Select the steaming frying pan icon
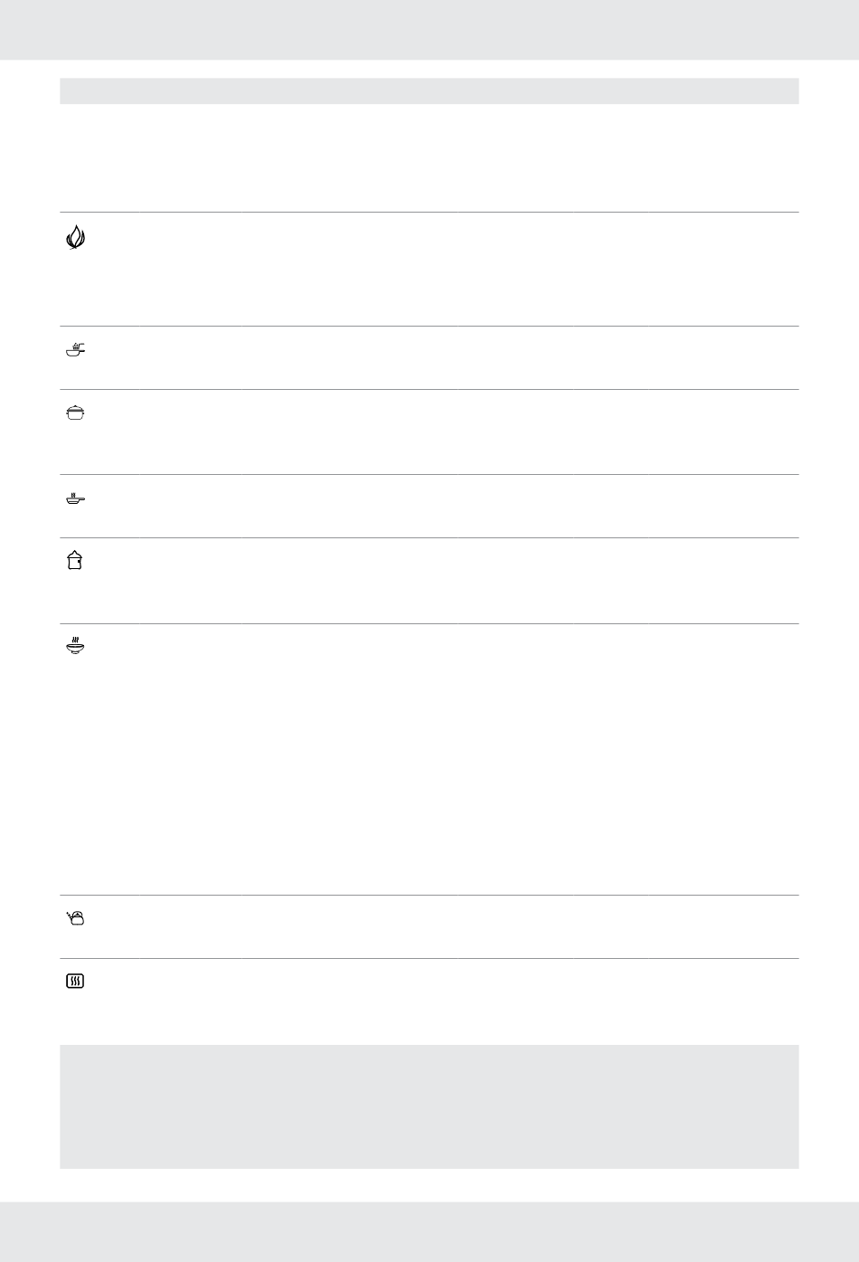Screen dimensions: 859x1262 75,498
